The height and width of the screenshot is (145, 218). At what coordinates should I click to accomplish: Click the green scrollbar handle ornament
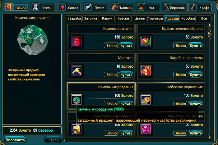210,34
